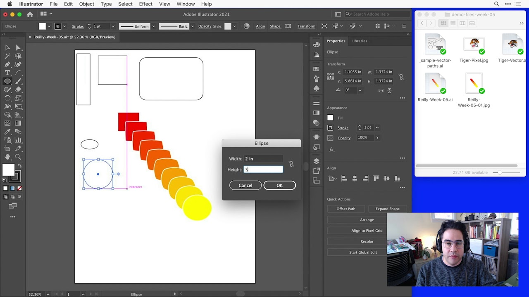Toggle constrain proportions in Ellipse dialog
529x297 pixels.
[291, 164]
